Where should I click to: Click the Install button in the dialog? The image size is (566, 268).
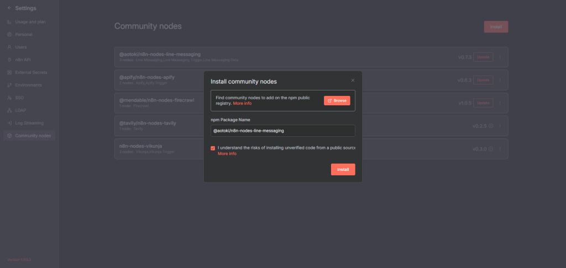(x=343, y=169)
